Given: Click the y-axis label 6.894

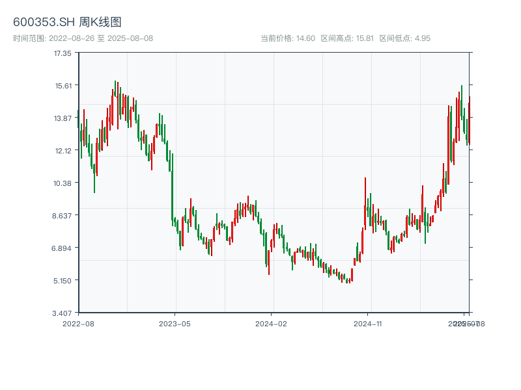Looking at the screenshot, I should 61,248.
